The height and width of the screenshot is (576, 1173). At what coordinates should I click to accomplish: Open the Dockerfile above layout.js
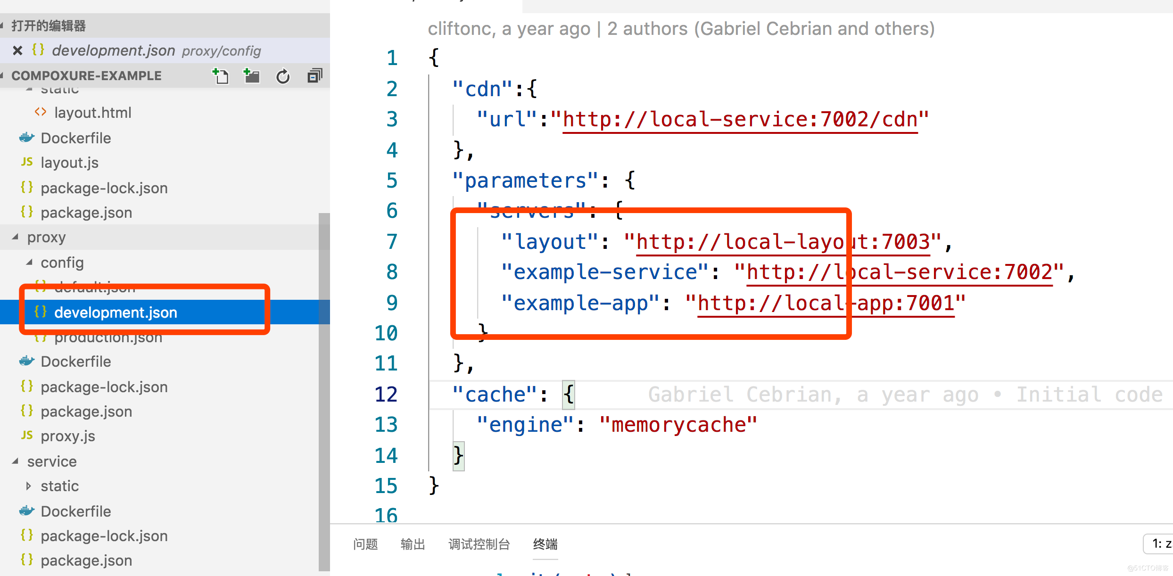click(x=76, y=138)
